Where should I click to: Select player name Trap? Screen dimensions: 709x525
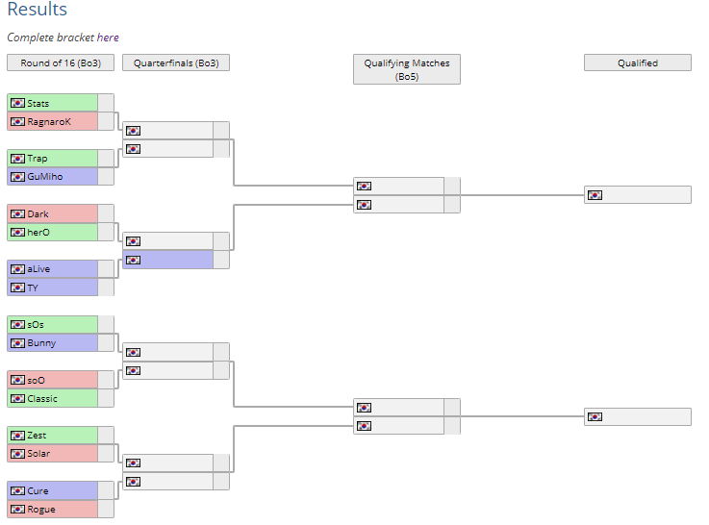coord(38,159)
